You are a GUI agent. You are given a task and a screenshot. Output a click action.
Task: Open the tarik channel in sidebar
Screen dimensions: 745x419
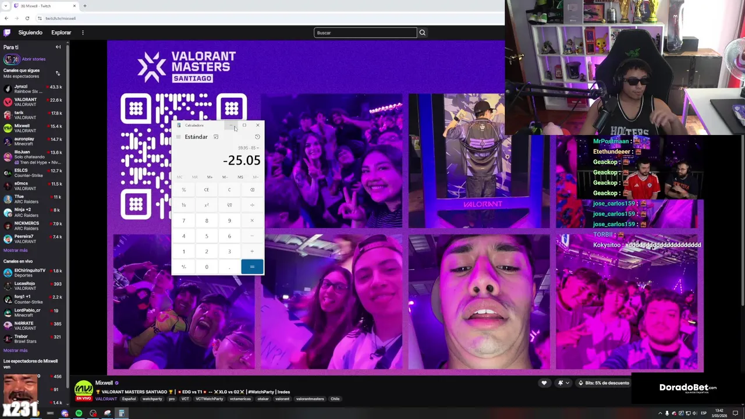[x=33, y=115]
